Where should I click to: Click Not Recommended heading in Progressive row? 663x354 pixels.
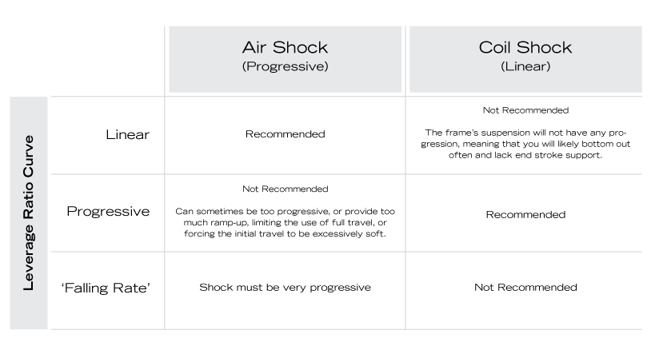coord(285,189)
